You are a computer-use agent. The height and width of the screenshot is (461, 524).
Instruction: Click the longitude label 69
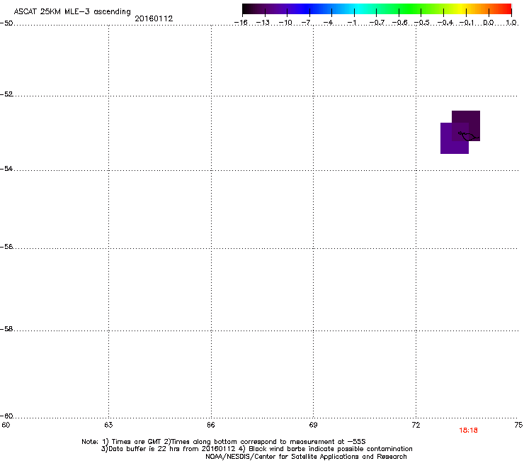click(x=313, y=425)
